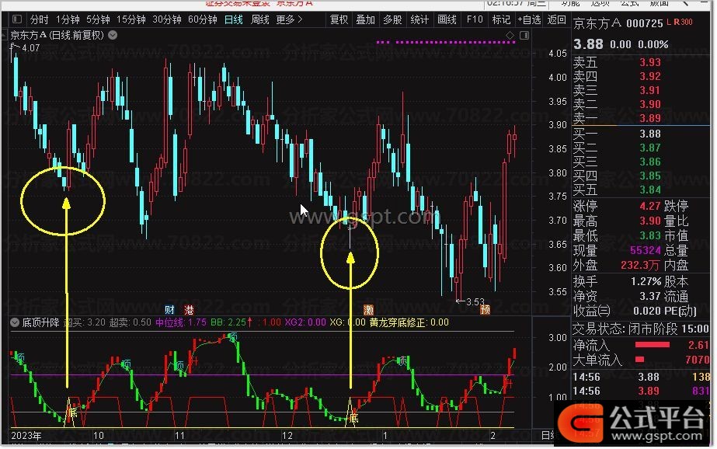Switch to the 15分钟 period tab
The image size is (717, 449).
(131, 19)
